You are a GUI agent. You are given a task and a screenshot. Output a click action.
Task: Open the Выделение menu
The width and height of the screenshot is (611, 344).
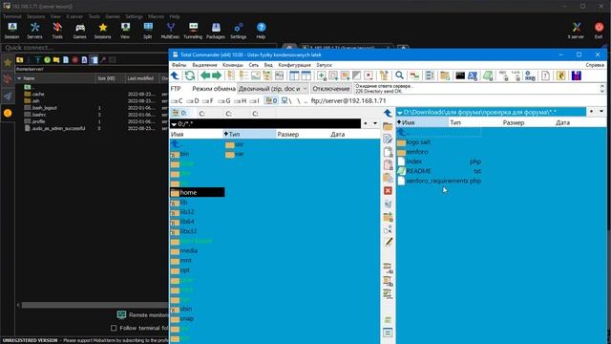[x=204, y=65]
